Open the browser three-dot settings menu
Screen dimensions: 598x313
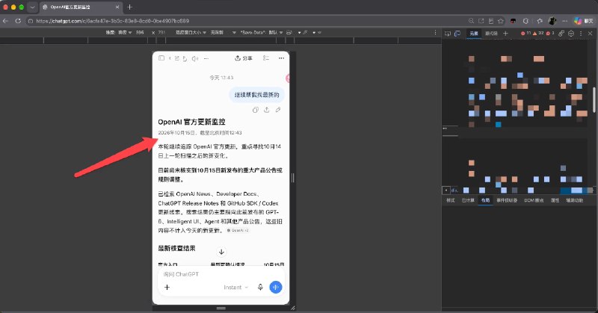pyautogui.click(x=565, y=21)
